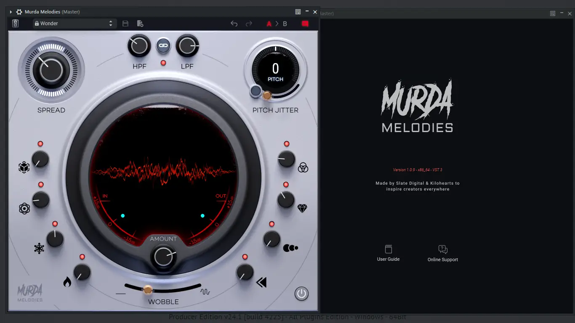Click the knob beside the cube icon
This screenshot has height=323, width=575.
pyautogui.click(x=40, y=160)
